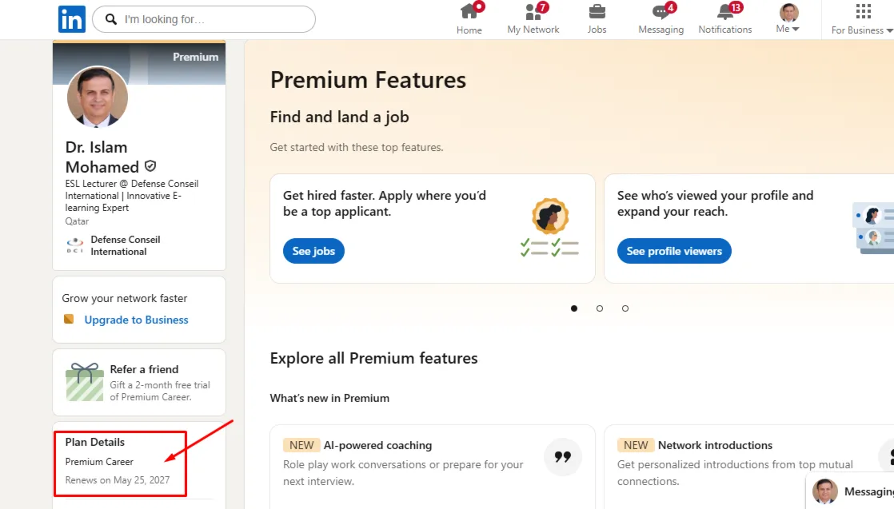Click the search magnifier icon

tap(111, 19)
